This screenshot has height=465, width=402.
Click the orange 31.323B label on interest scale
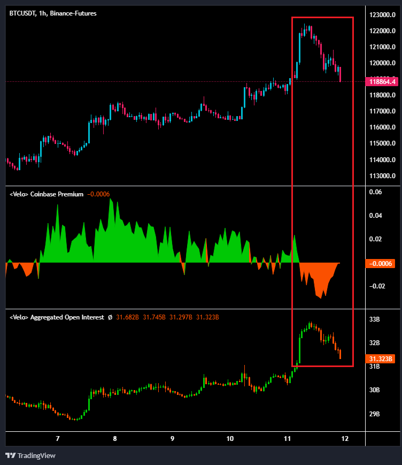pyautogui.click(x=380, y=359)
